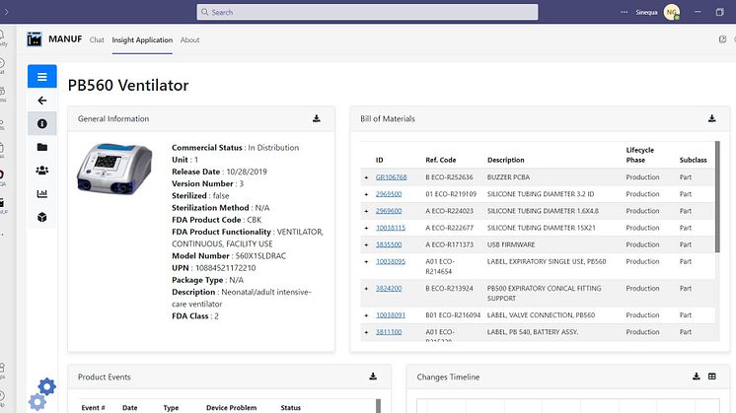Download the Product Events panel
The width and height of the screenshot is (736, 413).
pos(373,377)
